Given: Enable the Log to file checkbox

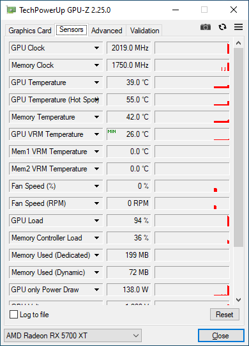Looking at the screenshot, I should (x=13, y=314).
